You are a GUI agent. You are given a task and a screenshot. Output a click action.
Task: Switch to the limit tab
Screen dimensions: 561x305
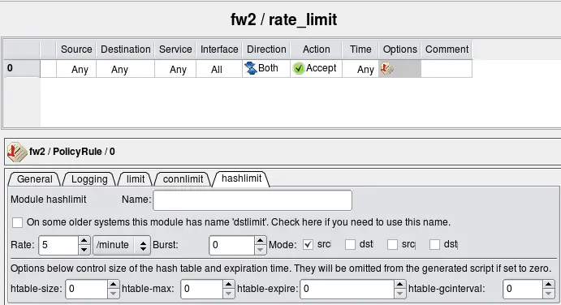pos(136,179)
